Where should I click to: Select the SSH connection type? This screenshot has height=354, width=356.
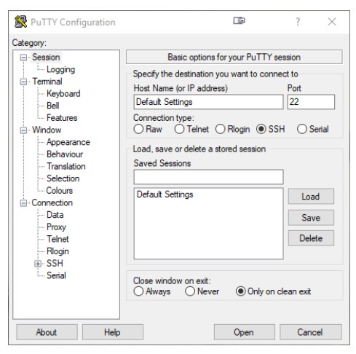pyautogui.click(x=261, y=129)
